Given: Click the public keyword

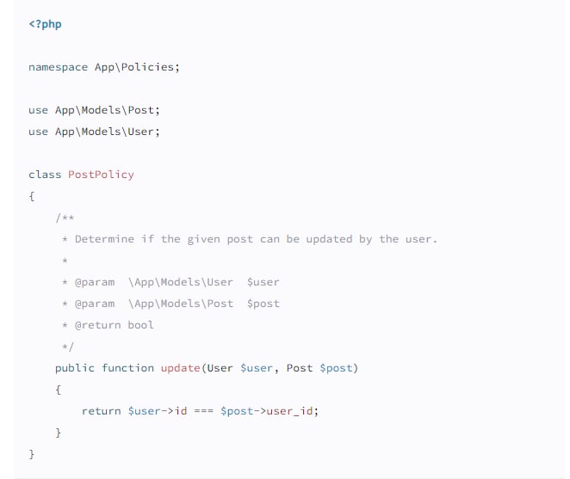Looking at the screenshot, I should coord(75,368).
